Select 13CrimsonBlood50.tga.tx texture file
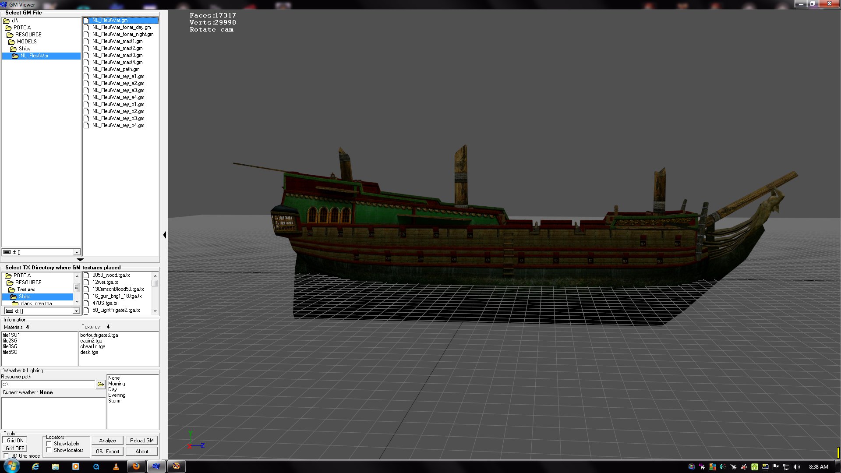 pyautogui.click(x=118, y=289)
